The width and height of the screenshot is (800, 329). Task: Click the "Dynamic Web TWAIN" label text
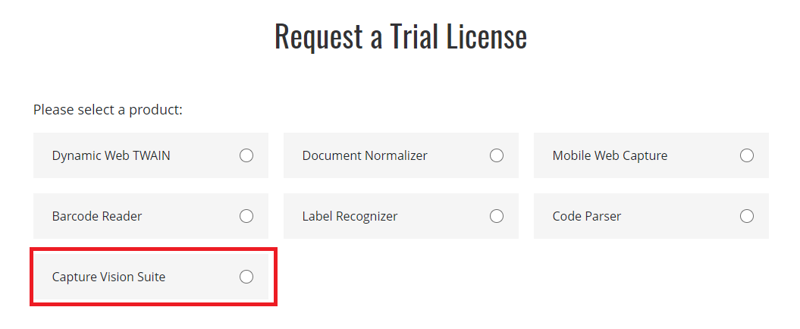(x=111, y=155)
